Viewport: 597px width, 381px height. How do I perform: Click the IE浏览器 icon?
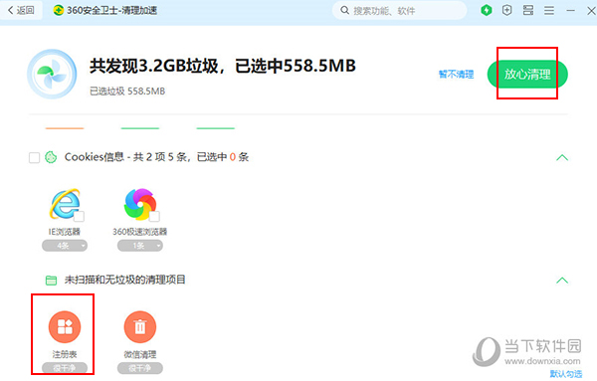click(x=64, y=204)
